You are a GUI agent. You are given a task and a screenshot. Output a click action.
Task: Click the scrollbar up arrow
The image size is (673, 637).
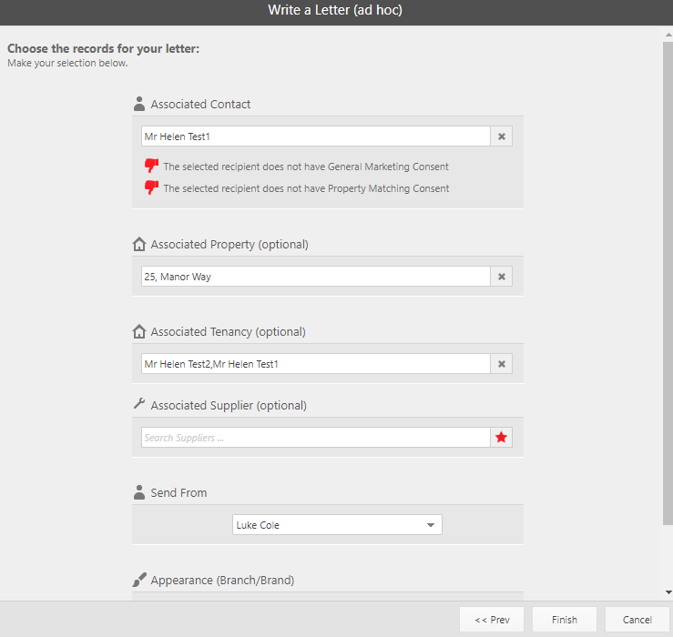click(x=668, y=35)
